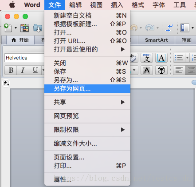Switch to the SmartArt ribbon tab
Screen dimensions: 196x187
pyautogui.click(x=157, y=40)
